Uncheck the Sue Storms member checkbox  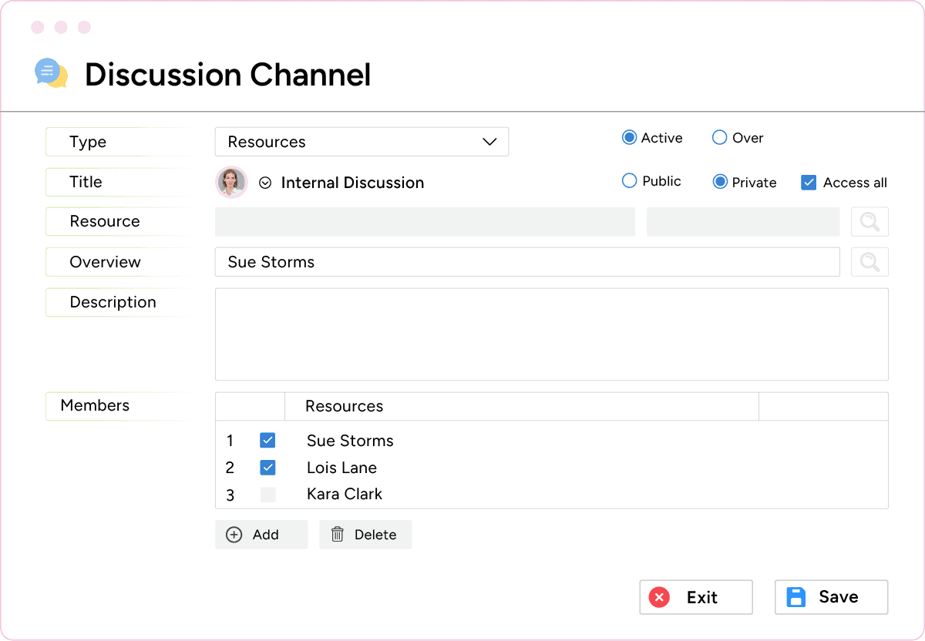[x=267, y=441]
